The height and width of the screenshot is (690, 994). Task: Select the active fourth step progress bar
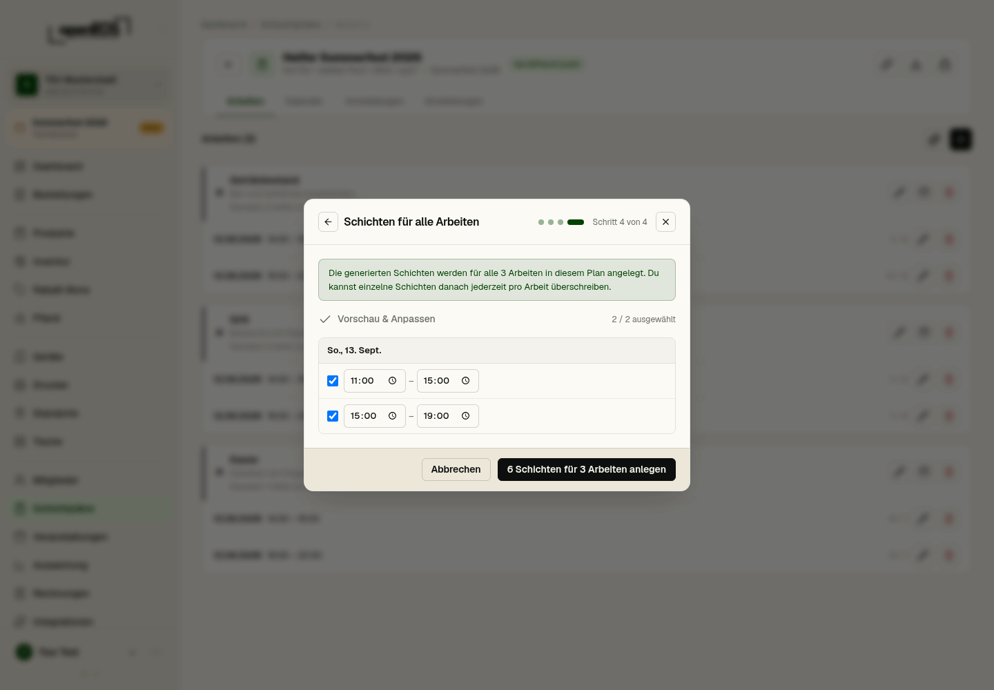point(576,222)
